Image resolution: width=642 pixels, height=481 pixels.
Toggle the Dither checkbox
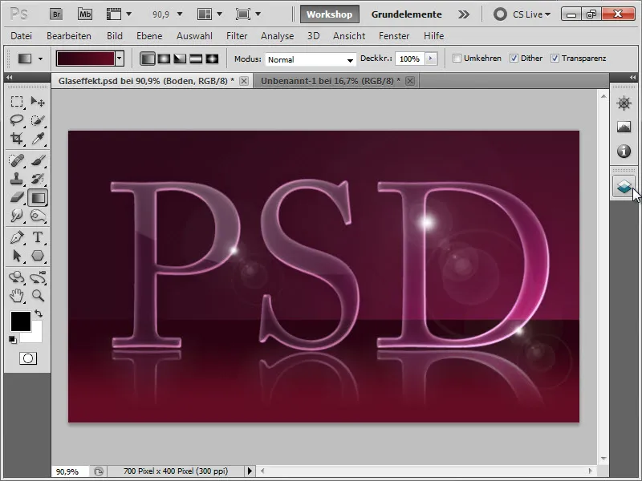click(514, 59)
